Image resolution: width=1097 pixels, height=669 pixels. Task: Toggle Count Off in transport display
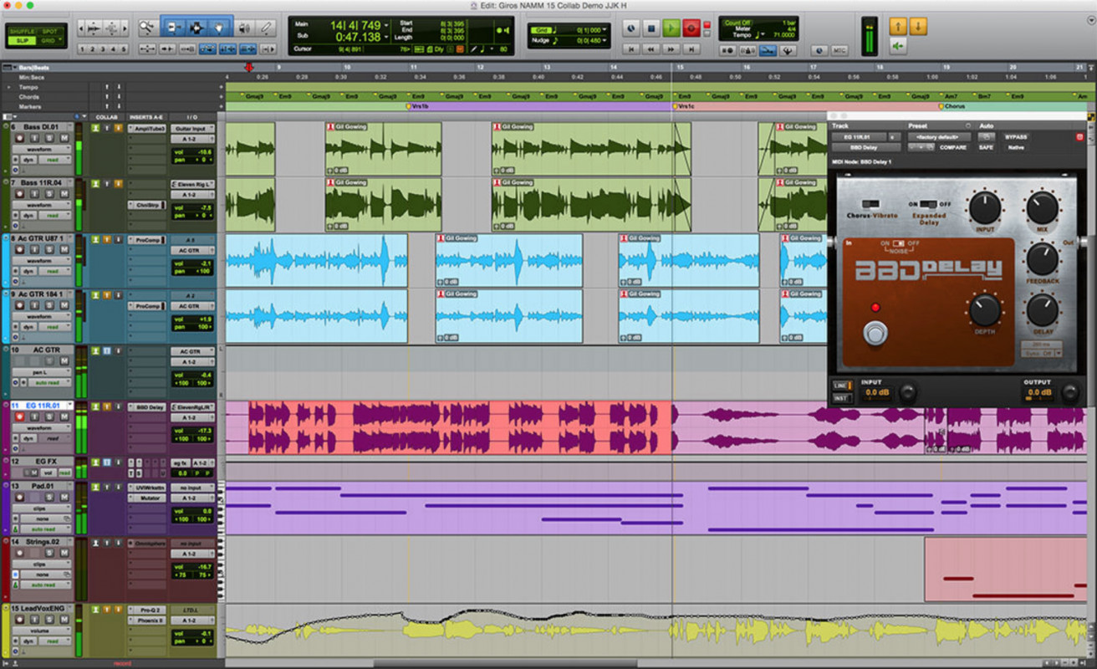click(737, 23)
